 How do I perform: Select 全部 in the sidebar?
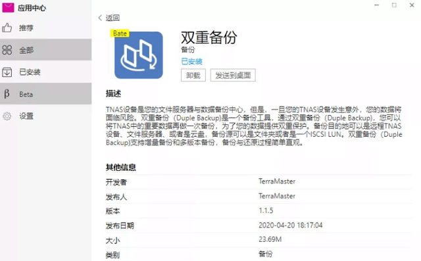point(45,49)
